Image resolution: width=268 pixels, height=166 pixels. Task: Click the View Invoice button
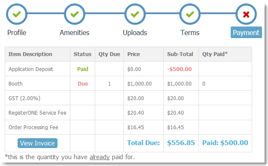click(37, 143)
